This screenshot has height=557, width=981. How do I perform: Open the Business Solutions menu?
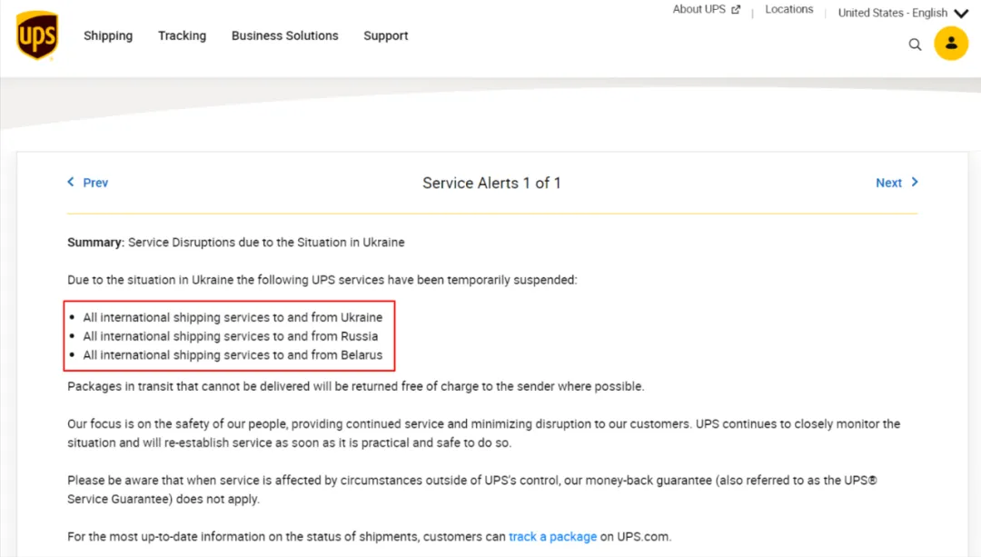pos(284,36)
